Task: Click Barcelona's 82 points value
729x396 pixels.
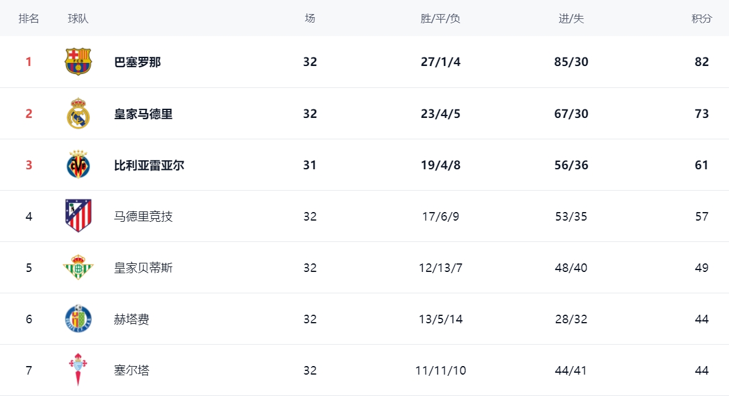Action: coord(701,62)
